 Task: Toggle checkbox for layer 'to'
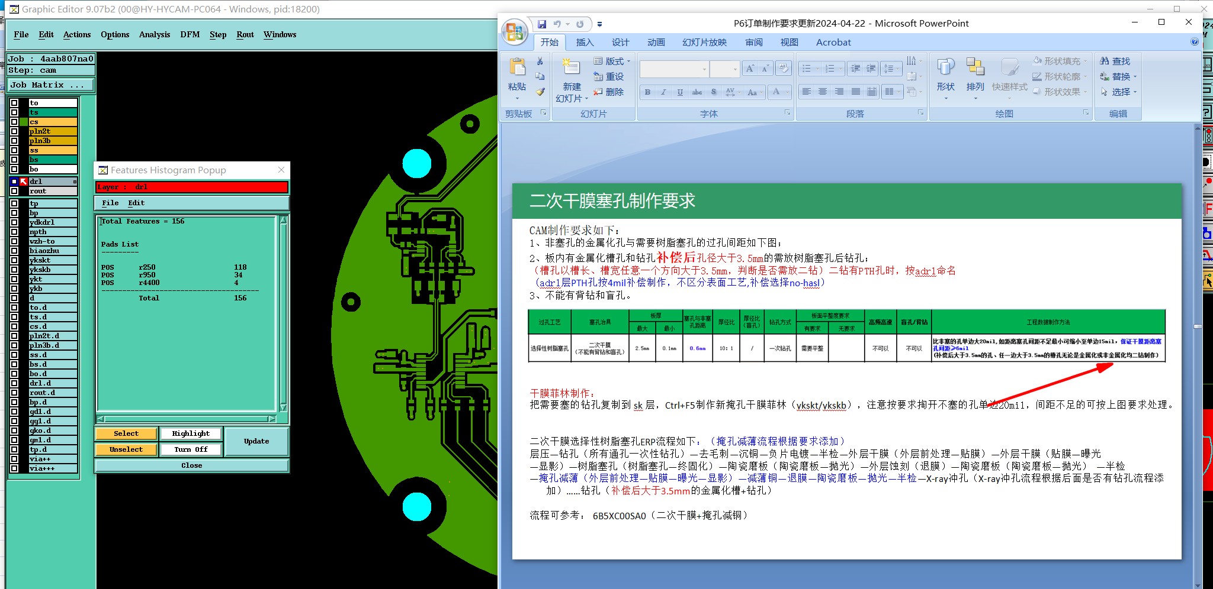pos(14,103)
